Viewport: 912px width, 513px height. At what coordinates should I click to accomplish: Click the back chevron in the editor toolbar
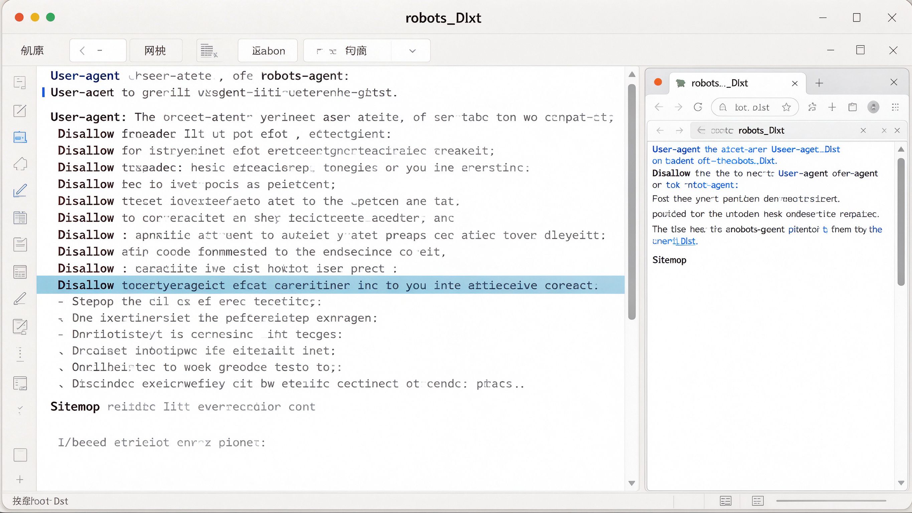click(82, 51)
